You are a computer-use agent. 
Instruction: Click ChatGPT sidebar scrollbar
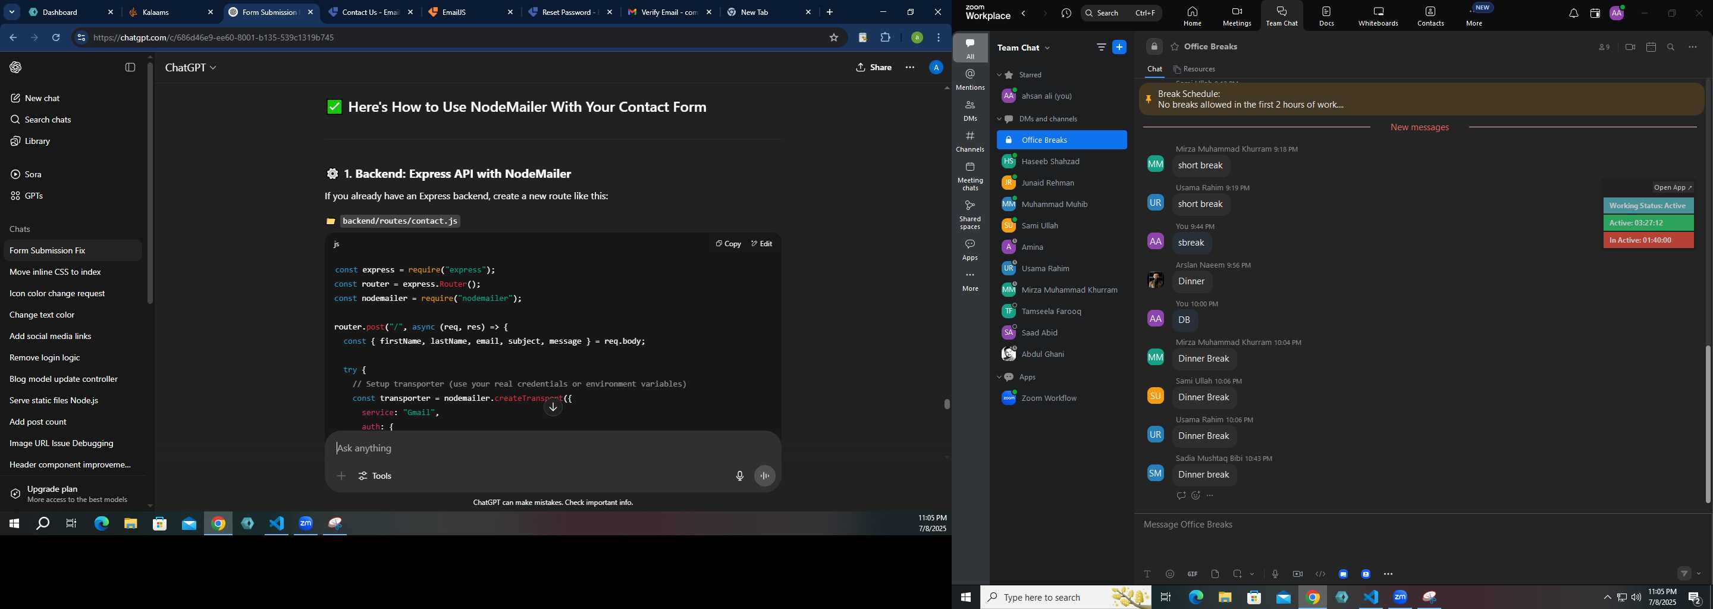coord(150,183)
